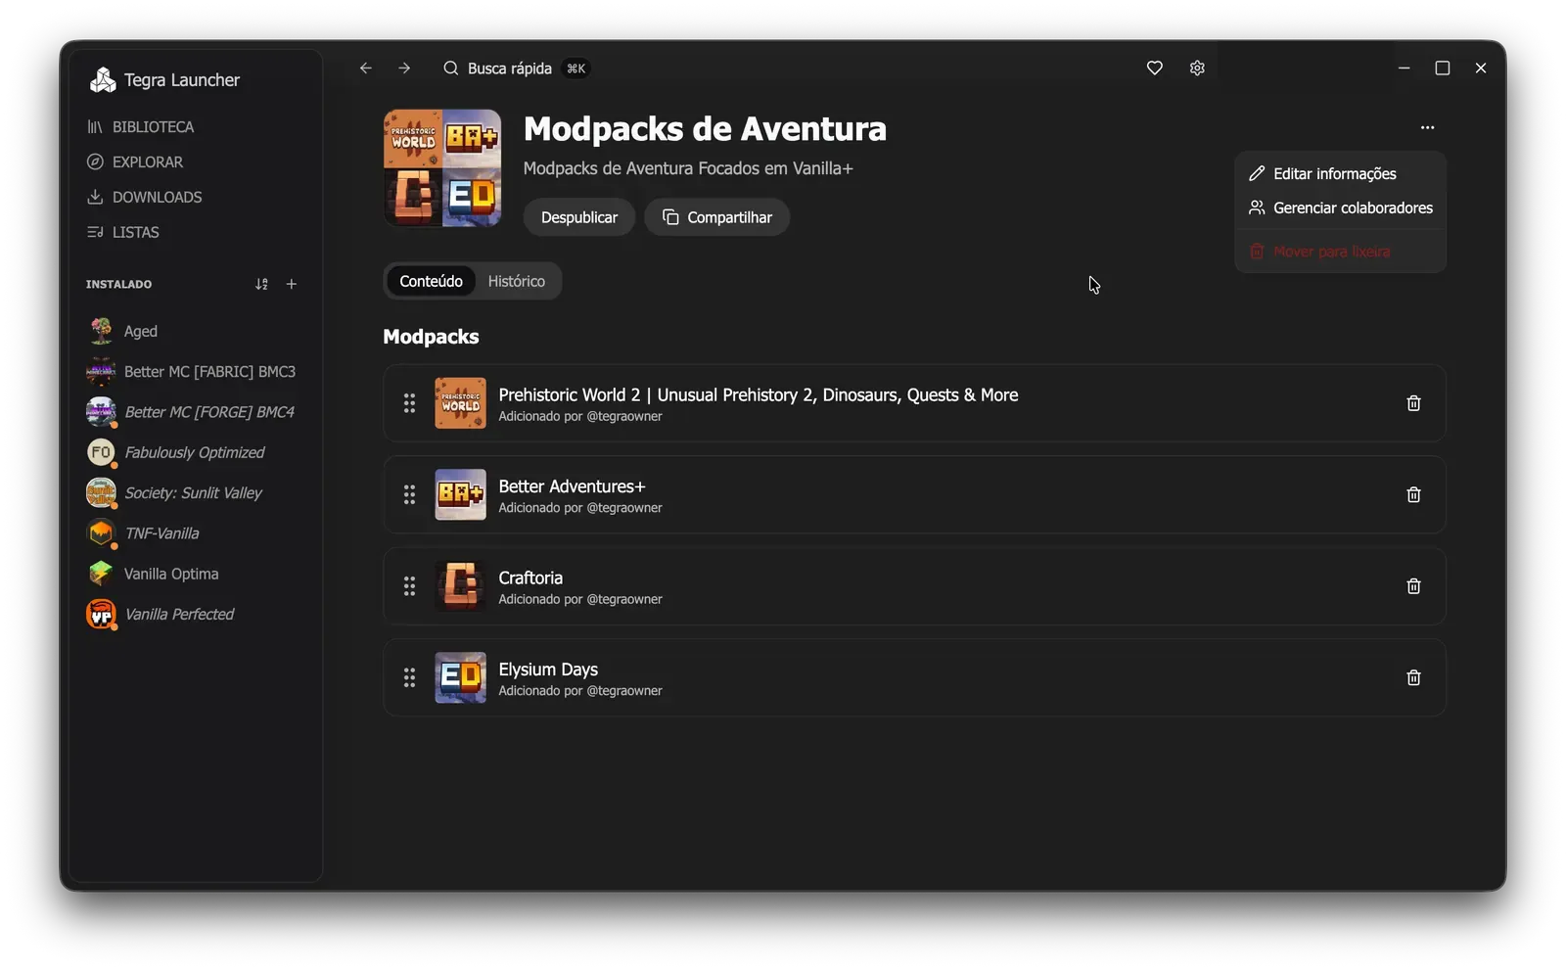This screenshot has width=1566, height=970.
Task: Click the three-dots more options button
Action: tap(1428, 128)
